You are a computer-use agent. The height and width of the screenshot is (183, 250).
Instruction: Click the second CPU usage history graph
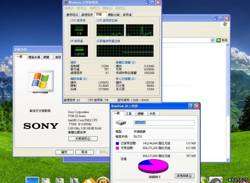[139, 30]
